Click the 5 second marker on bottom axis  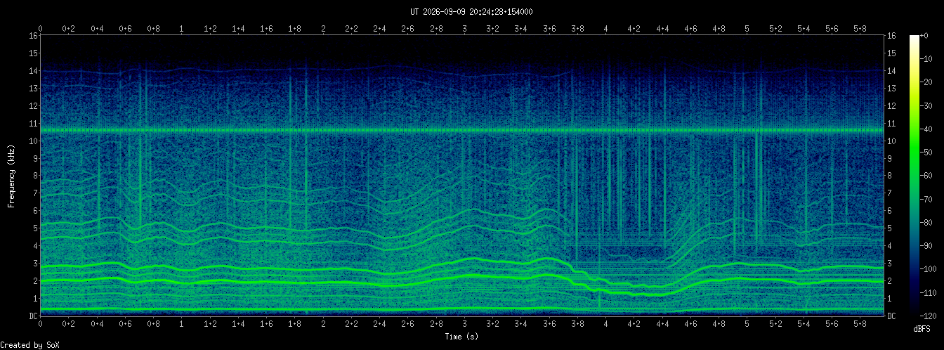pyautogui.click(x=747, y=325)
